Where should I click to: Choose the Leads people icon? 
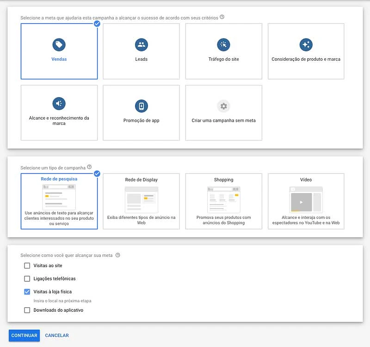(142, 44)
